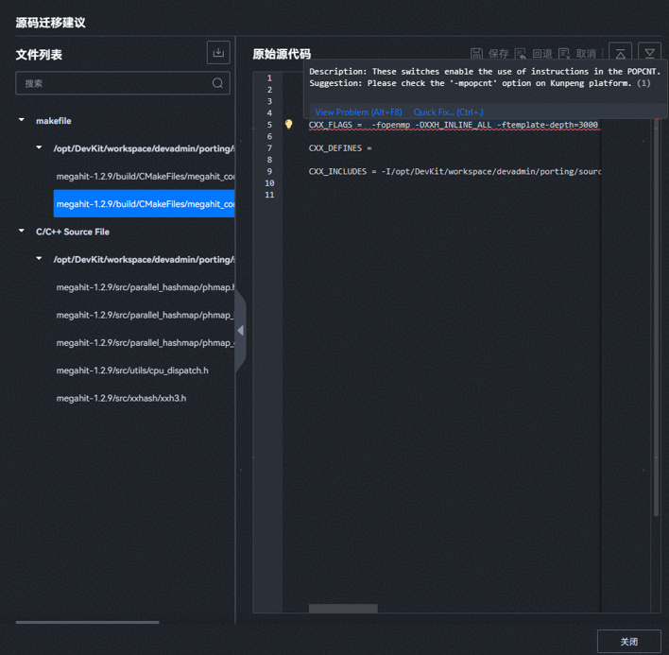The image size is (669, 655).
Task: Click the 搜索 file search input field
Action: click(113, 83)
